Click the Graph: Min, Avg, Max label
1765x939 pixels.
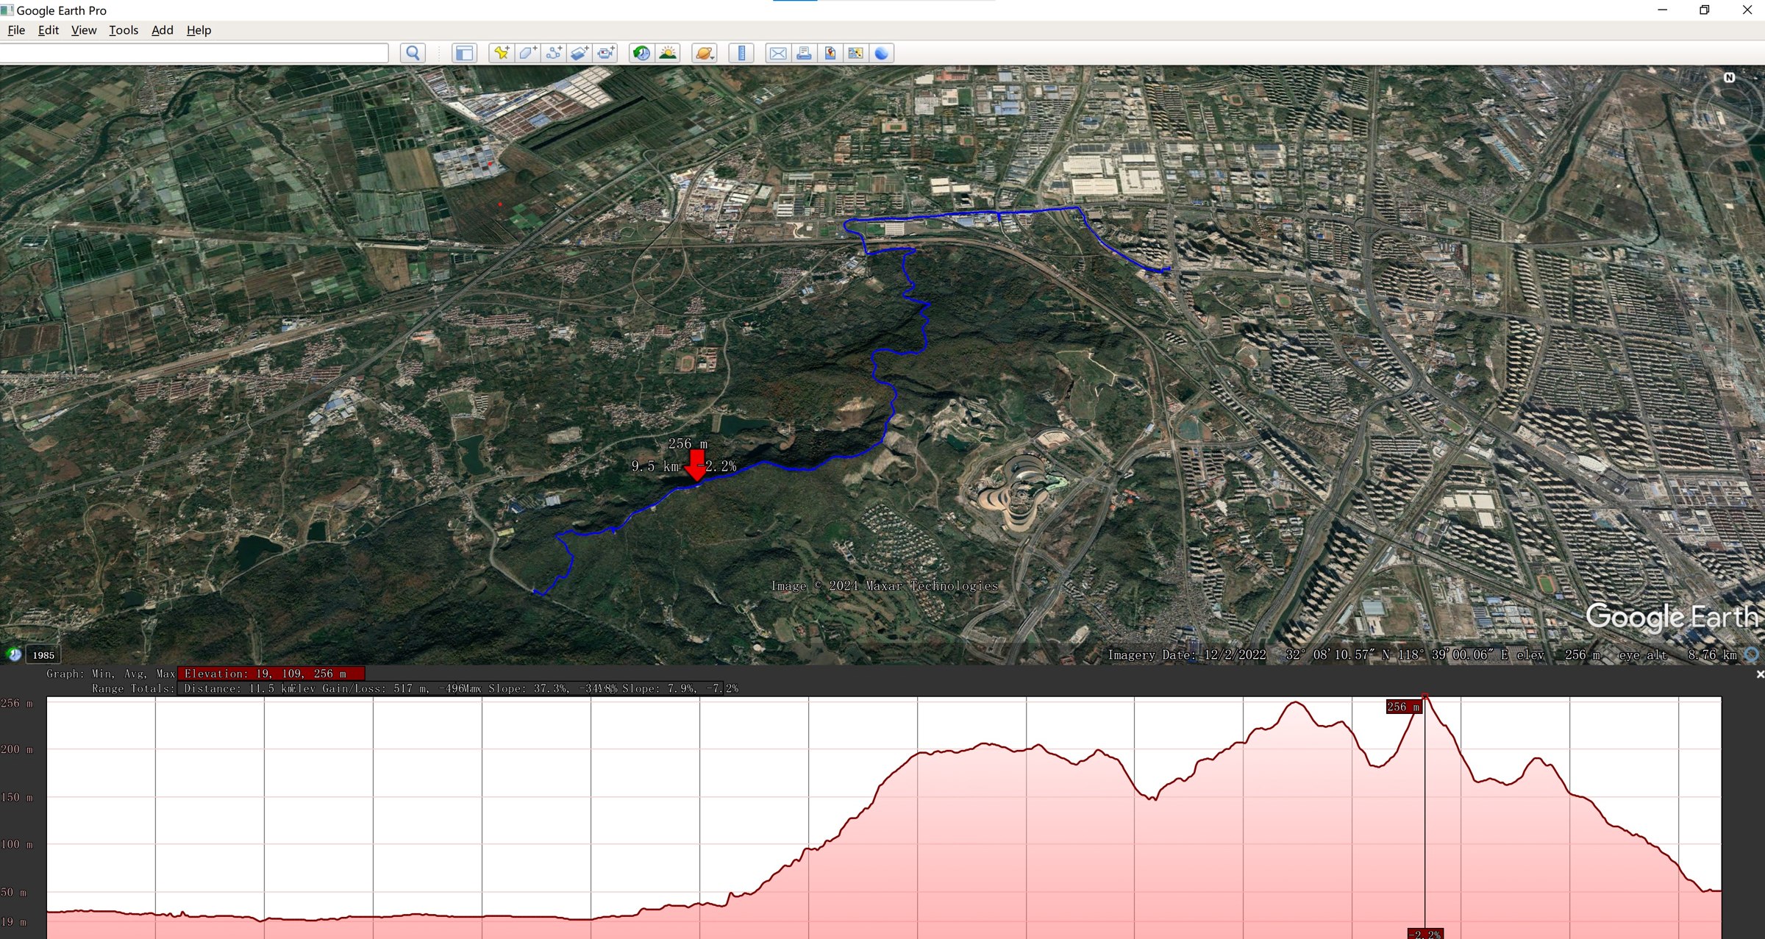pos(111,674)
